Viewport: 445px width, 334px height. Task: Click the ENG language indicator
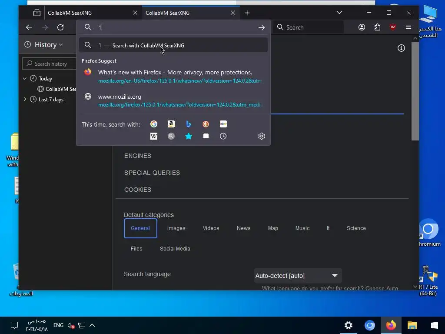click(x=59, y=325)
